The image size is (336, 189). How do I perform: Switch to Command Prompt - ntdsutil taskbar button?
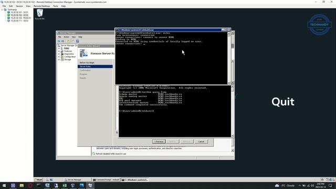coord(106,180)
